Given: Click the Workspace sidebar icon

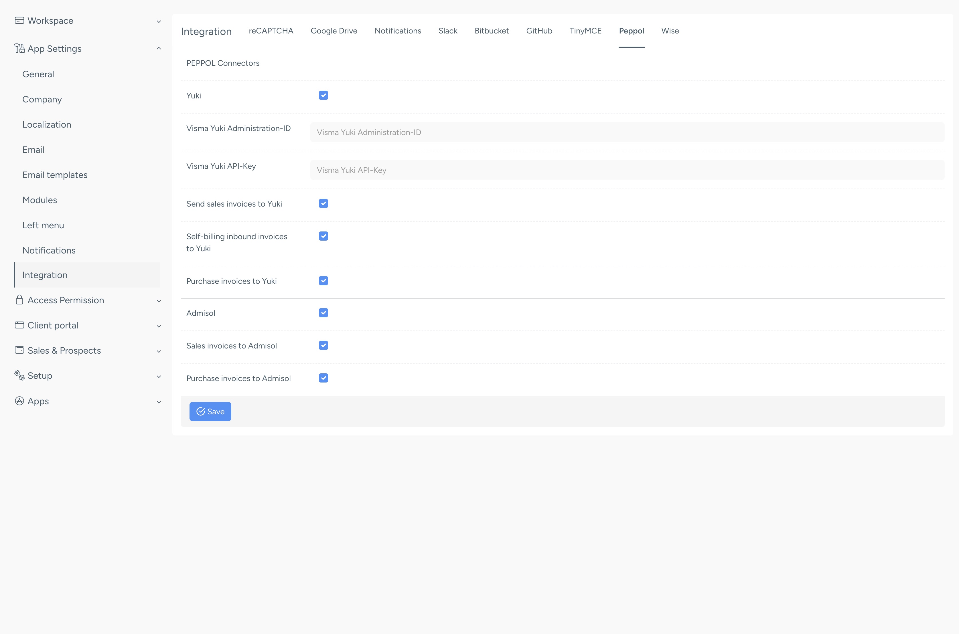Looking at the screenshot, I should tap(19, 20).
